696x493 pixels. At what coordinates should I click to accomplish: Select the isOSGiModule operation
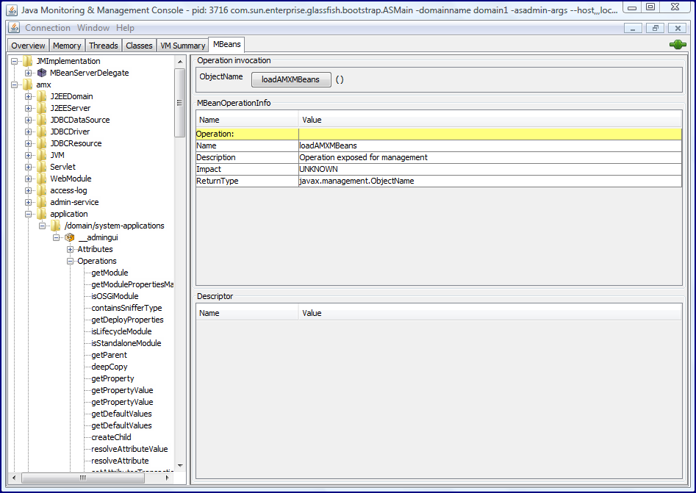point(115,296)
